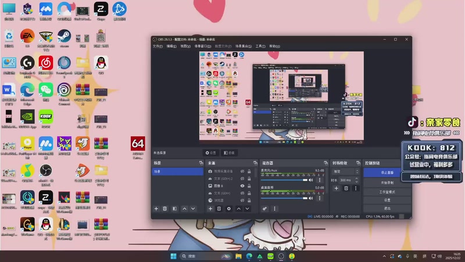
Task: Open 设置 in the 控制按钮 panel
Action: [387, 200]
